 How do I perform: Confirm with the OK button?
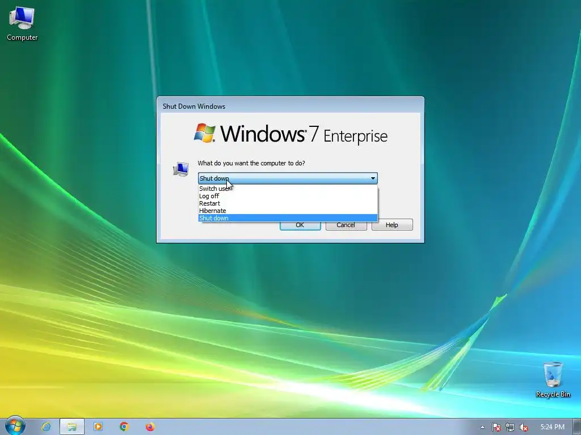click(300, 225)
